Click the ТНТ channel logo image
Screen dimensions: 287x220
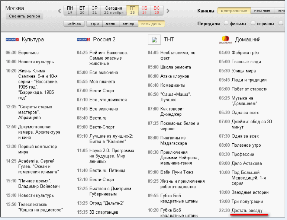(x=154, y=39)
